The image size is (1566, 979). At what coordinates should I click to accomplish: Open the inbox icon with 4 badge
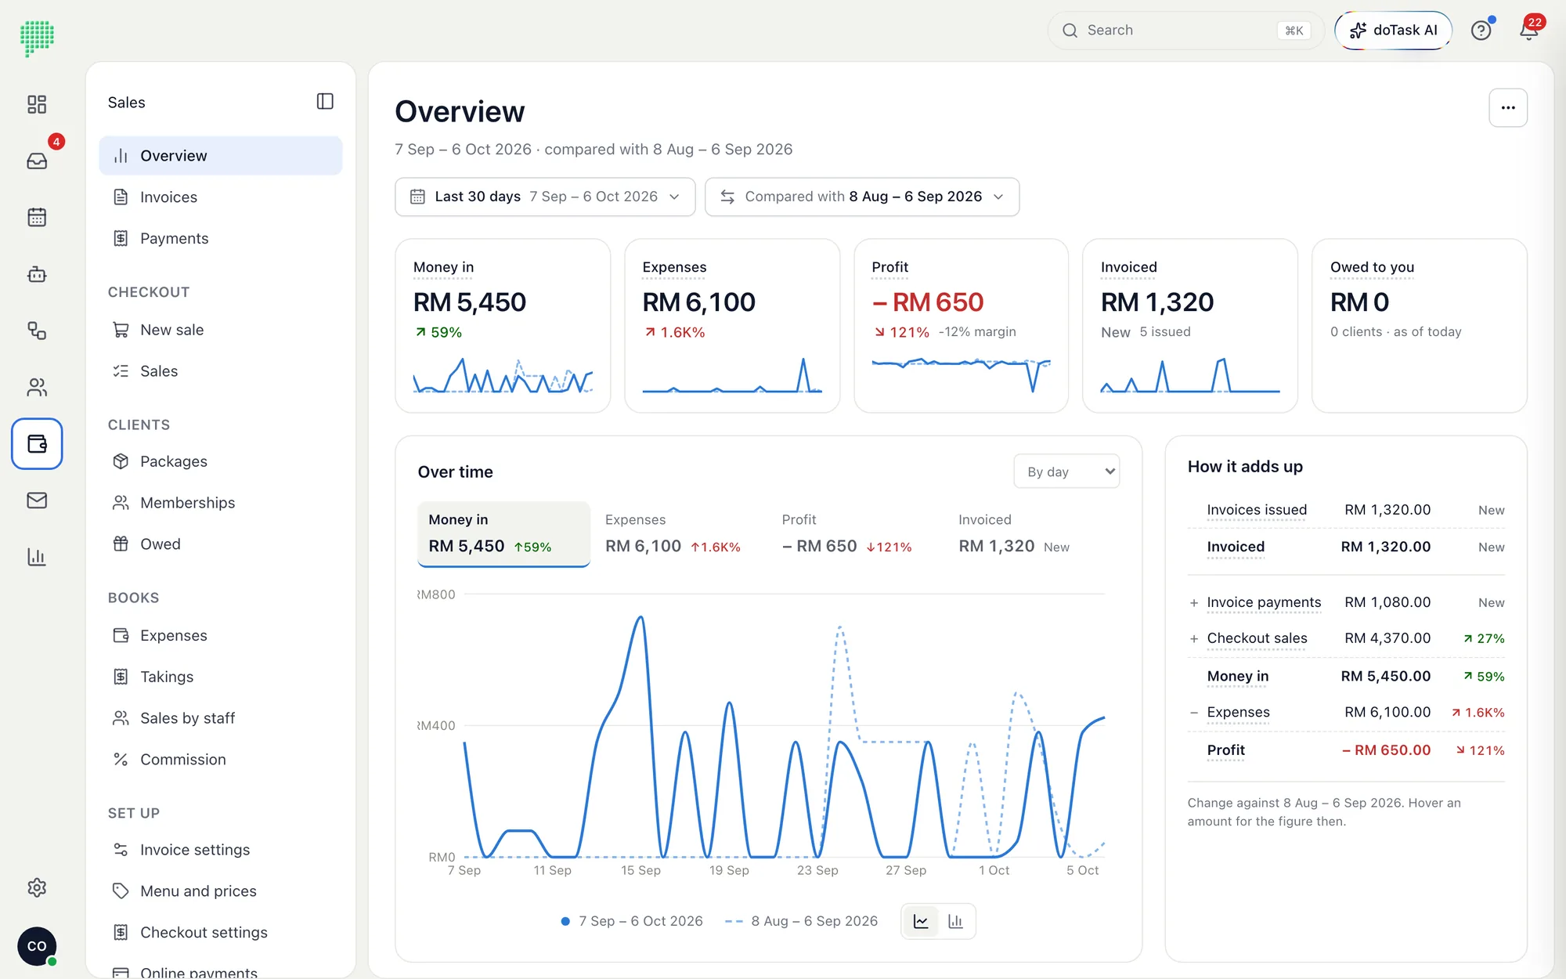tap(37, 161)
